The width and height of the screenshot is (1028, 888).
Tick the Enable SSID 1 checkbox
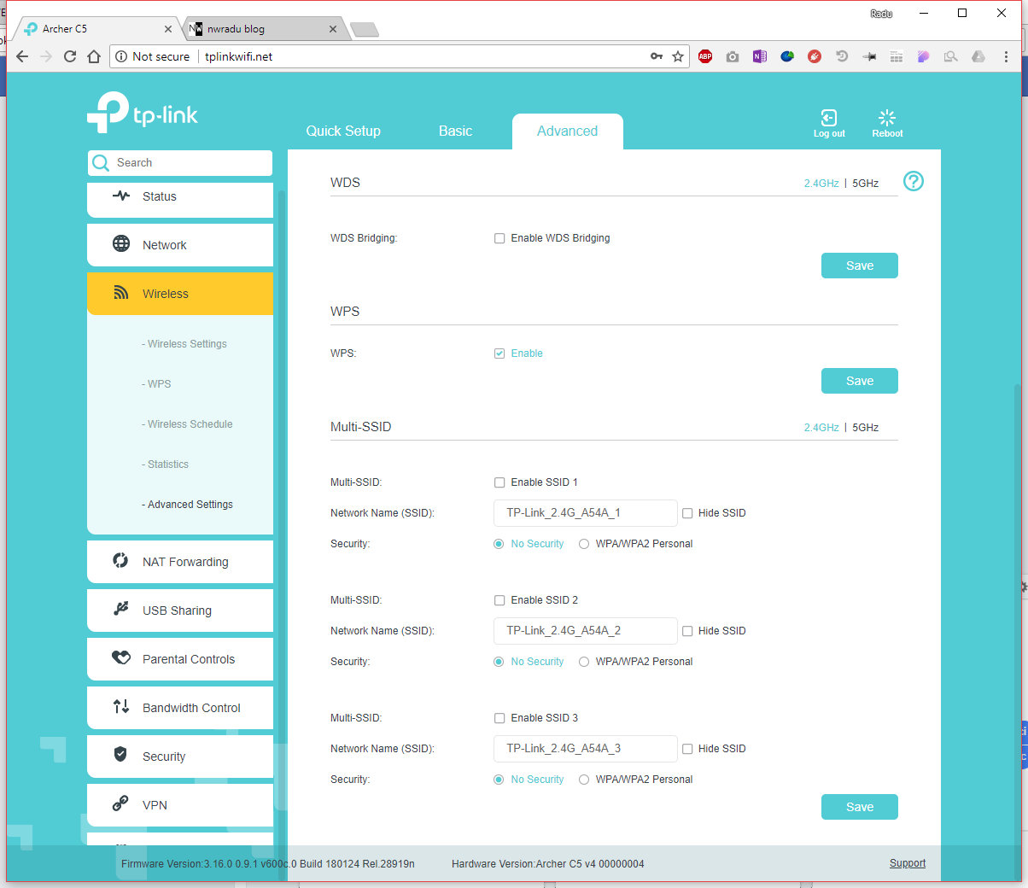pos(499,482)
